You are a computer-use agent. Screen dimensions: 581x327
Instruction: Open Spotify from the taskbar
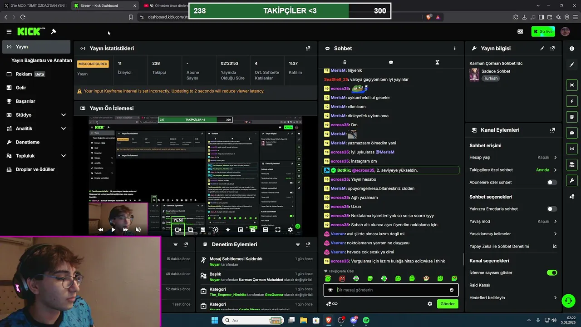pyautogui.click(x=366, y=320)
